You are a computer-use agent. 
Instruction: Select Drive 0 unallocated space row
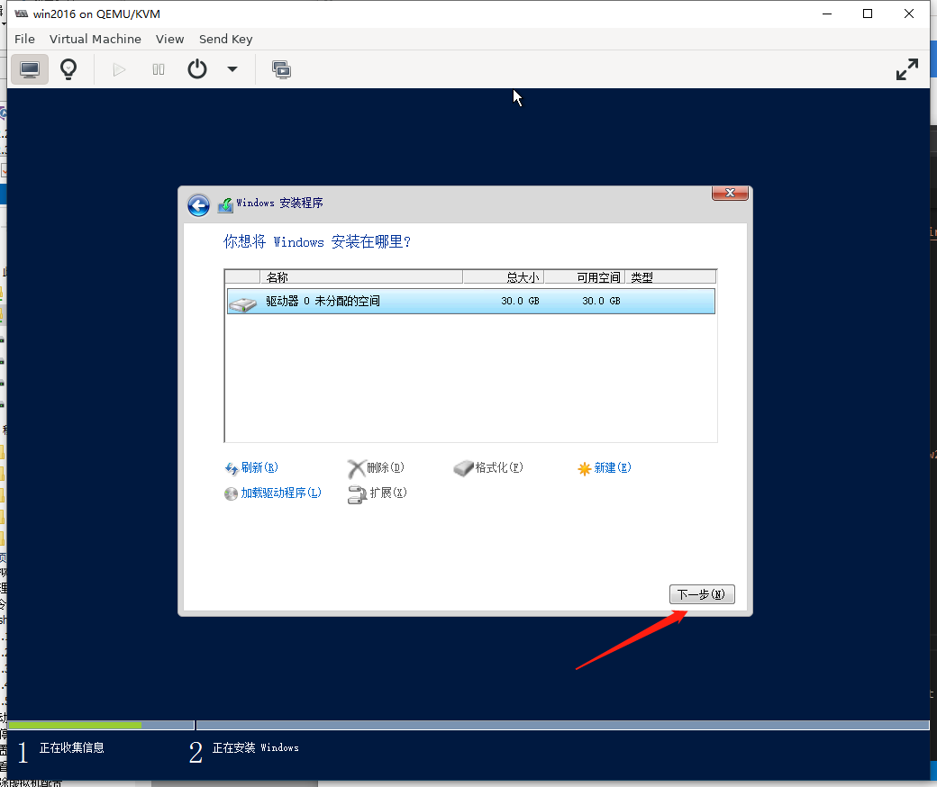(469, 301)
